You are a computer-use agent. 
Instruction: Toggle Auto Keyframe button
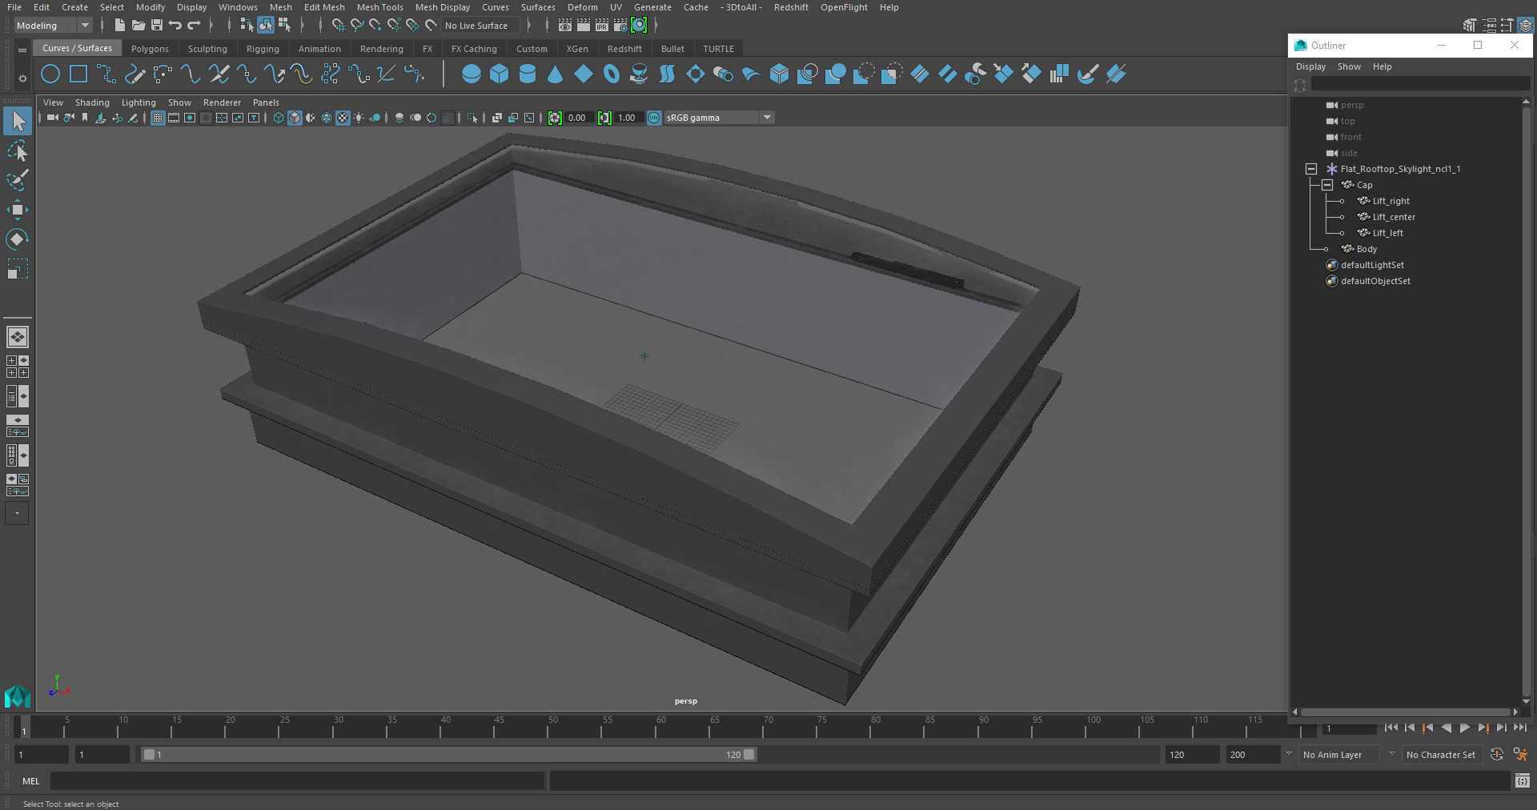tap(1496, 754)
